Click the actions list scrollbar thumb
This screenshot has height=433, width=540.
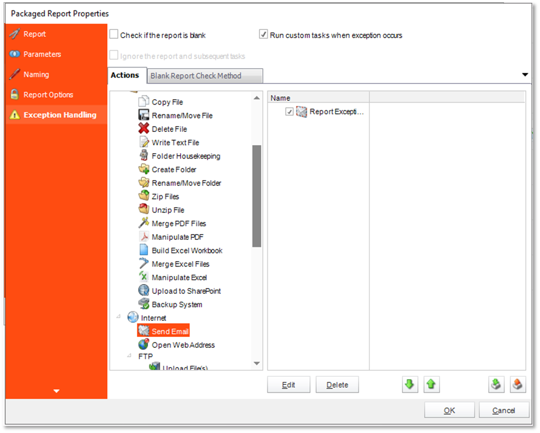point(256,196)
